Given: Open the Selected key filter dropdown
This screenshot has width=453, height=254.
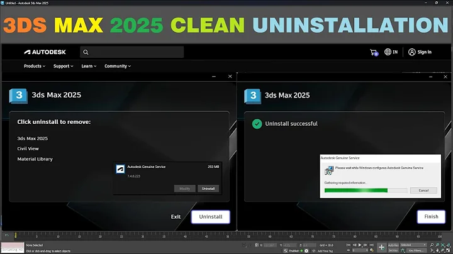Looking at the screenshot, I should (x=413, y=245).
